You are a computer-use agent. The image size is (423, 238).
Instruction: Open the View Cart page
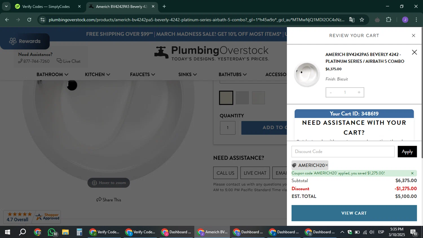[354, 213]
